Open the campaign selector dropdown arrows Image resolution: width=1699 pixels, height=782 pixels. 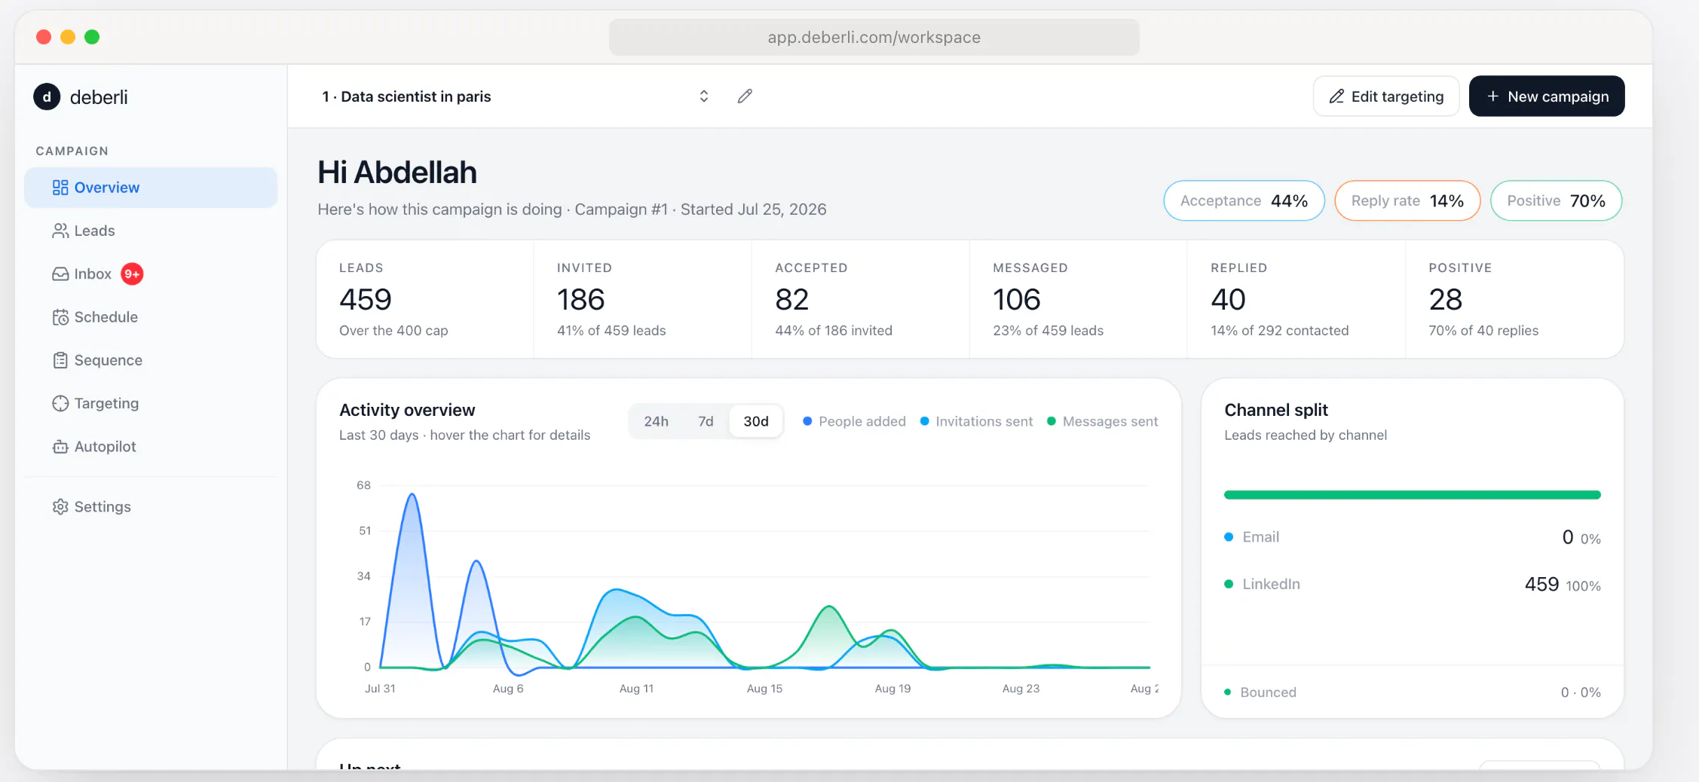click(704, 96)
